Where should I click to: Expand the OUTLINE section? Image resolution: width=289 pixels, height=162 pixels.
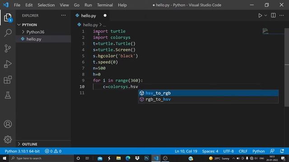pos(43,144)
